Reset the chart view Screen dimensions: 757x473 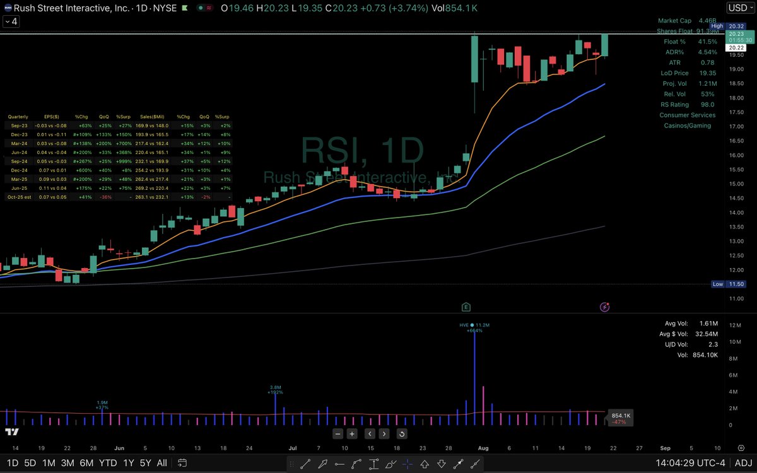[401, 434]
